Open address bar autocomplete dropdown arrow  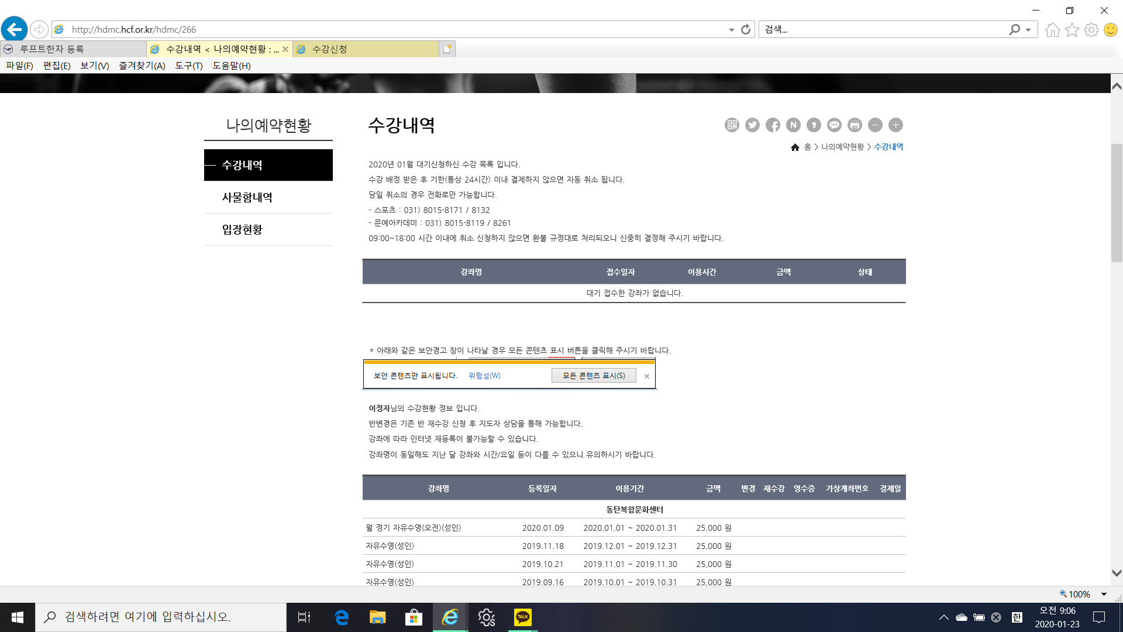point(731,30)
